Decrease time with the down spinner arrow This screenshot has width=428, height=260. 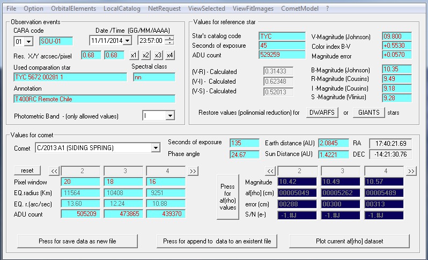click(169, 43)
